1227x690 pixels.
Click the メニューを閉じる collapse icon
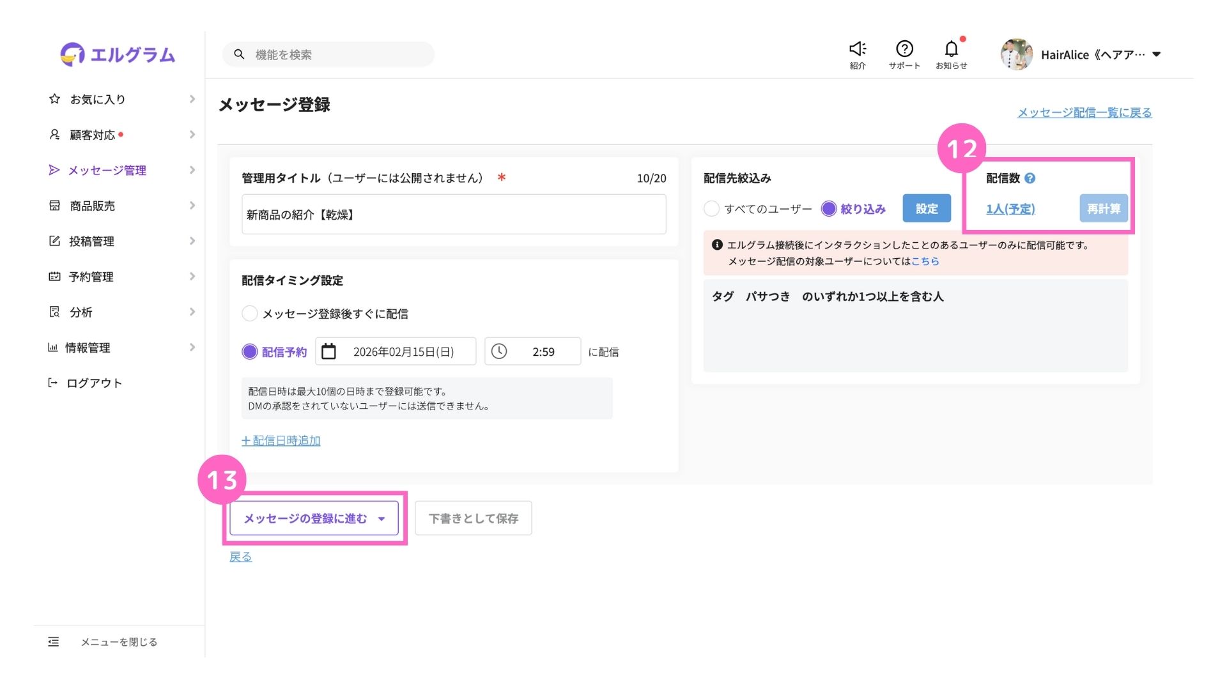click(54, 641)
